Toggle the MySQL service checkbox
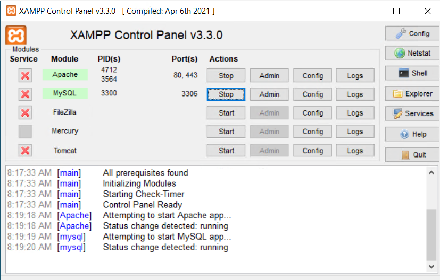 25,94
